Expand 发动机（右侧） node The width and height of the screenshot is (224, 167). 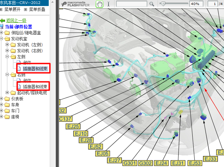coord(7,50)
